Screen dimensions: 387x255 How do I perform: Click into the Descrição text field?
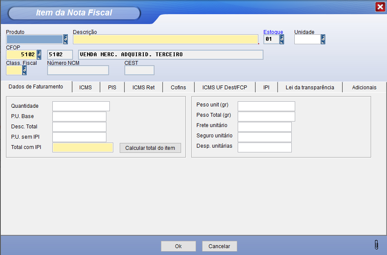click(165, 39)
